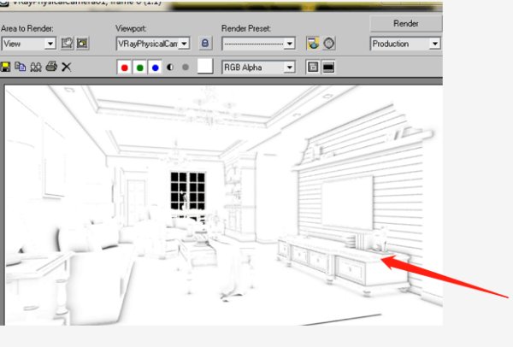
Task: Click the Save Image floppy icon
Action: coord(6,67)
